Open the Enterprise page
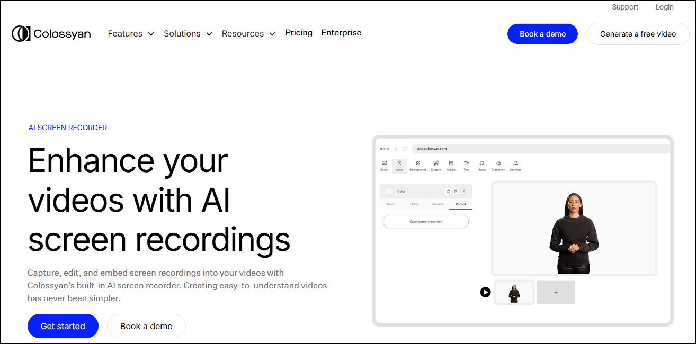The width and height of the screenshot is (696, 344). click(341, 33)
